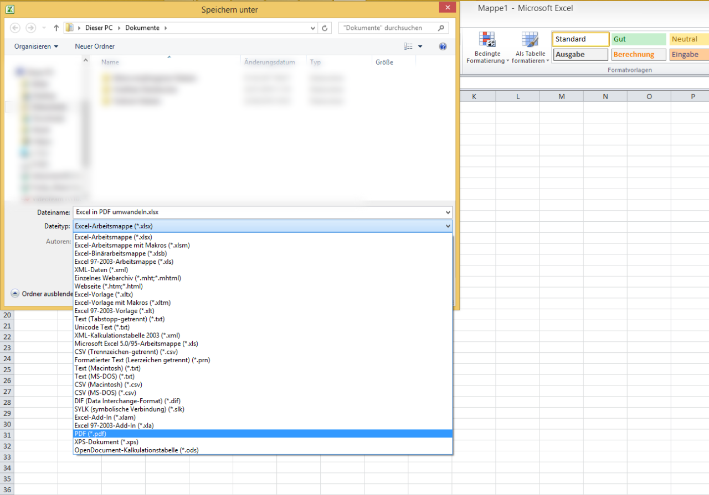
Task: Select Excel-Vorlage mit Makros (*.xltm)
Action: pos(263,303)
